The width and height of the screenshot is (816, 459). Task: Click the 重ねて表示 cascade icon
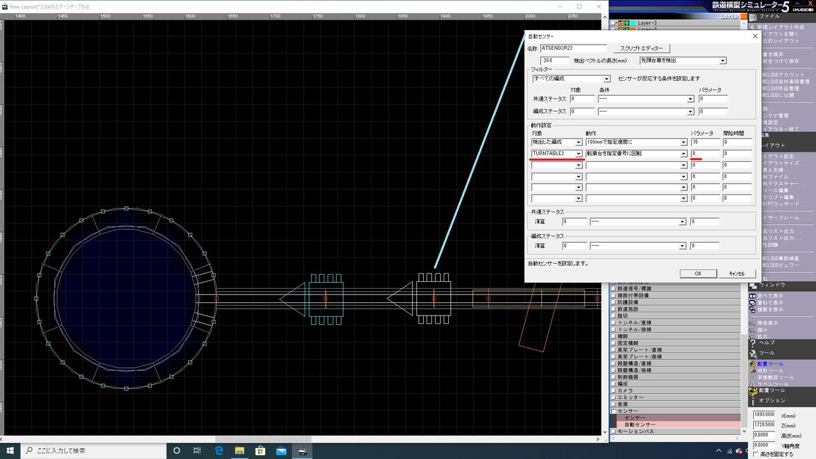[753, 303]
